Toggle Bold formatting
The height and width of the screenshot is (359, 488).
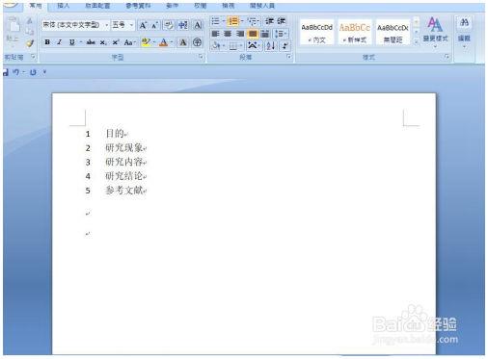click(x=47, y=42)
